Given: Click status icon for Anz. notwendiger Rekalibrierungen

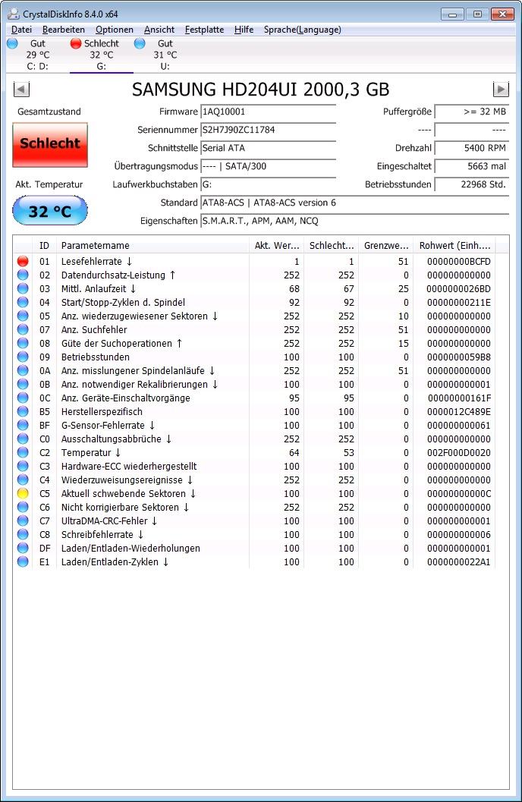Looking at the screenshot, I should tap(23, 384).
